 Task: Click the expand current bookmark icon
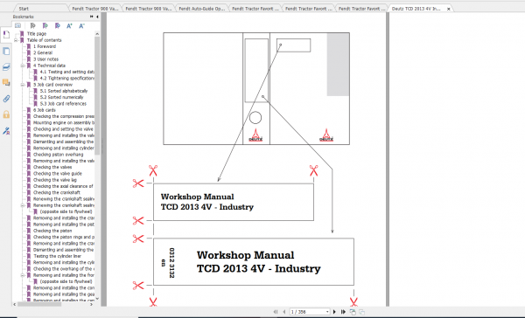click(32, 25)
